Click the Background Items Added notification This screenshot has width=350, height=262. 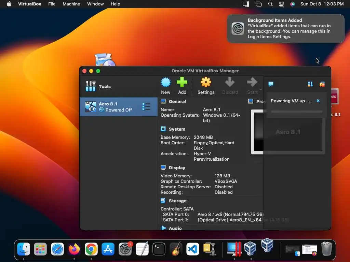[x=286, y=29]
